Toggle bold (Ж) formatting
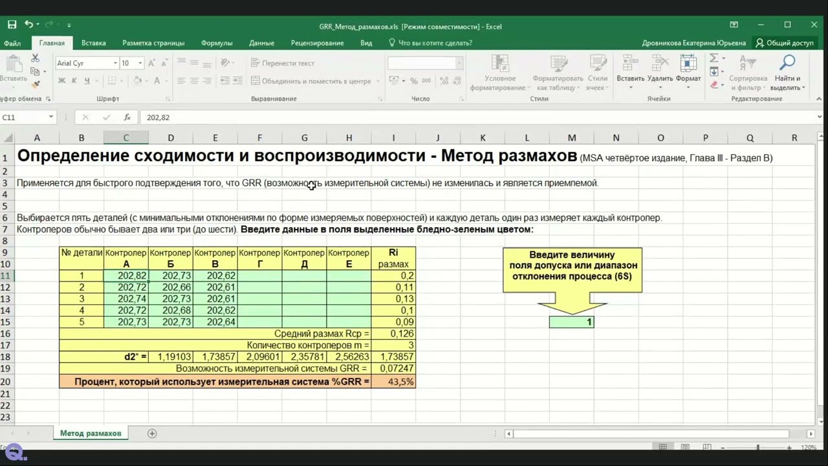 pyautogui.click(x=62, y=81)
